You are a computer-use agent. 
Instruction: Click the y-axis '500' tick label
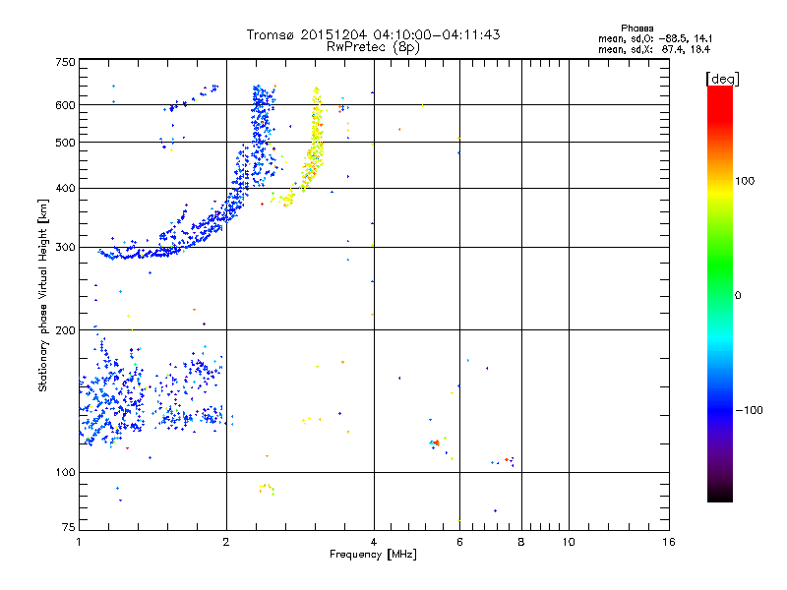[65, 143]
